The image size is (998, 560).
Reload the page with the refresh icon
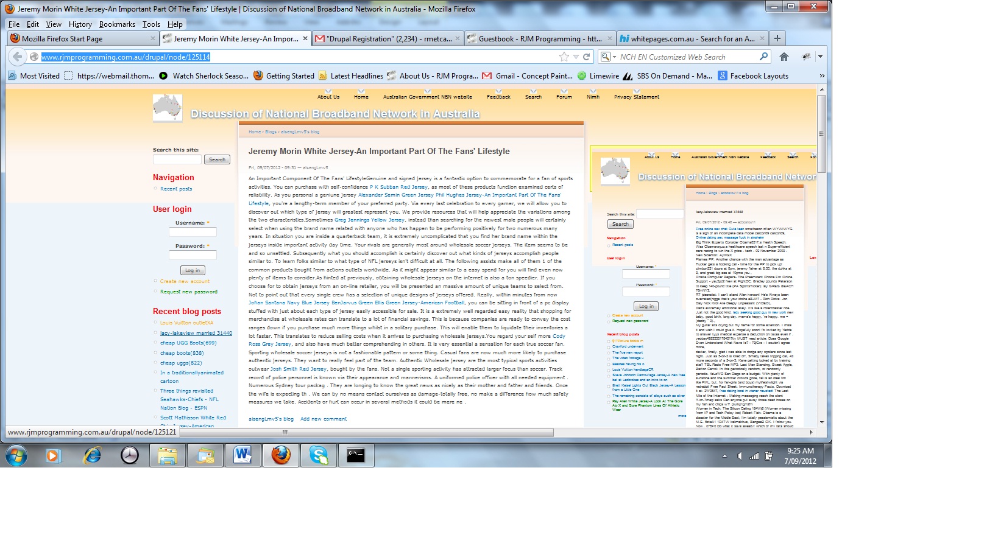pyautogui.click(x=587, y=57)
